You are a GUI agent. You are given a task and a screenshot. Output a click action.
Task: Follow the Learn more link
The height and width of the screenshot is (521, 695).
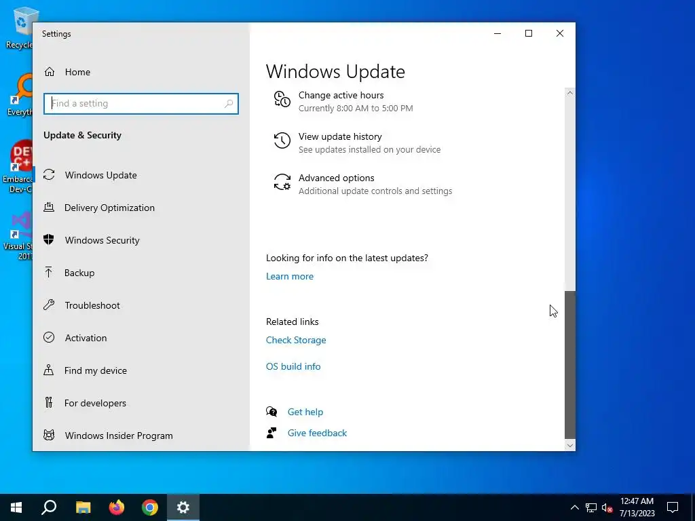coord(289,276)
